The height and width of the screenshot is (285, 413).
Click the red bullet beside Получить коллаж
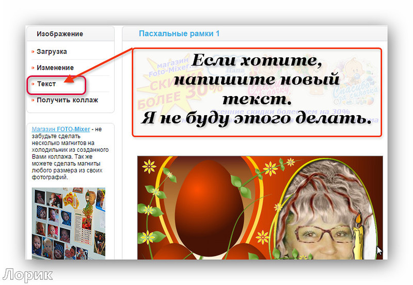(x=33, y=100)
